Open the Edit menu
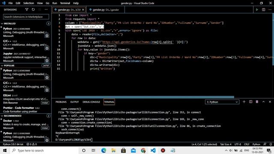 (x=18, y=3)
